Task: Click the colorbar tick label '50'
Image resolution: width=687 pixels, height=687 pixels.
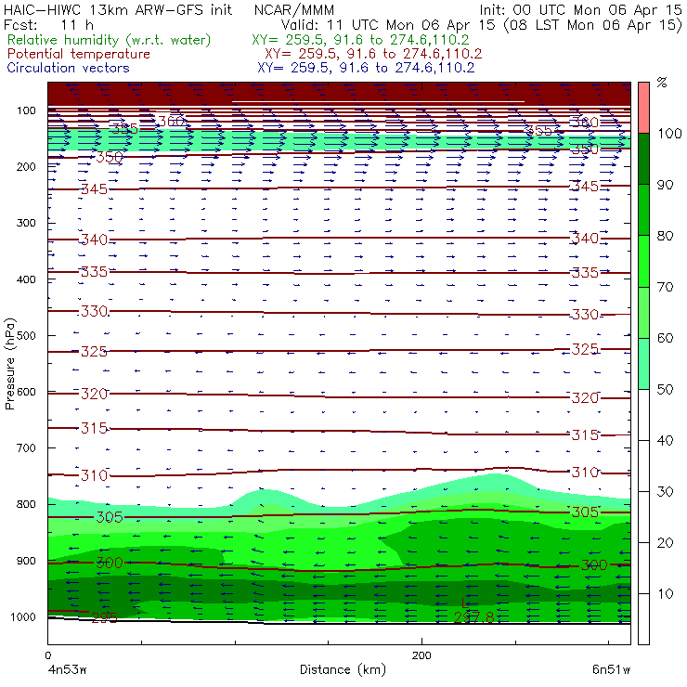Action: 665,390
